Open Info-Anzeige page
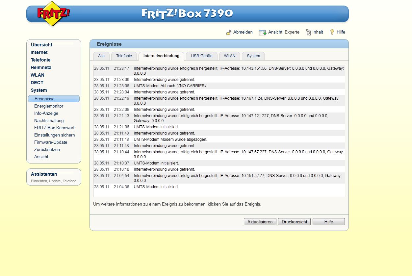This screenshot has height=276, width=412. click(x=46, y=113)
